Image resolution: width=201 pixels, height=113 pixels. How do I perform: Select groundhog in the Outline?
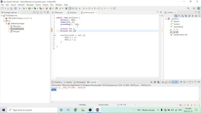(x=178, y=27)
